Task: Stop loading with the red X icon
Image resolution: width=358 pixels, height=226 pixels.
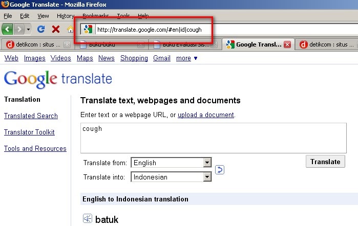Action: tap(56, 29)
